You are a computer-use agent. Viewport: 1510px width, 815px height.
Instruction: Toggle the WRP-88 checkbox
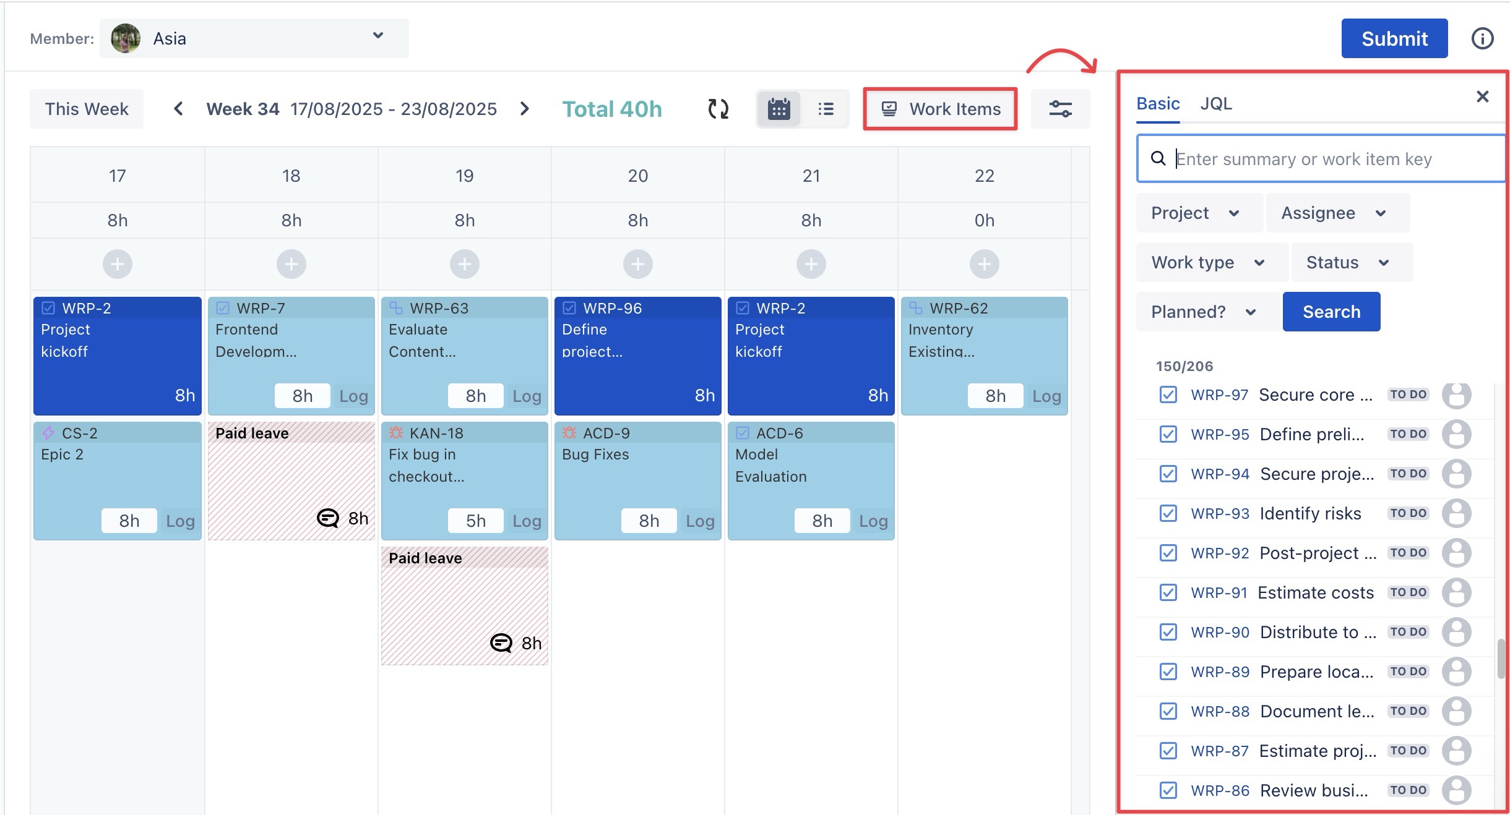click(x=1168, y=711)
